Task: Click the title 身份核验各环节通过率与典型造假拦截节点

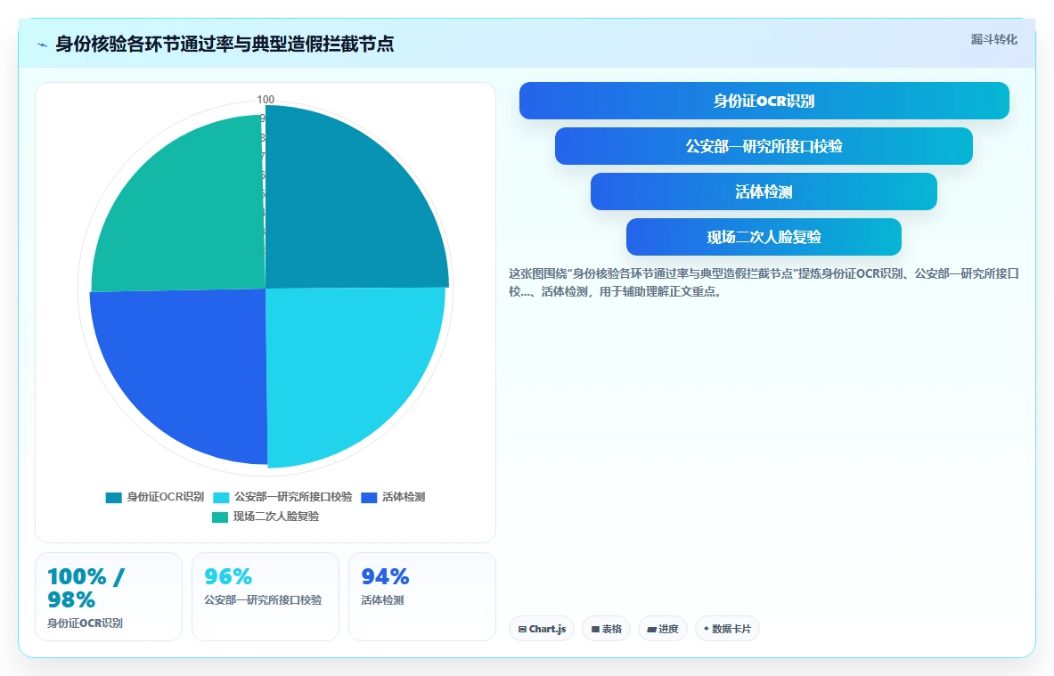Action: point(225,45)
